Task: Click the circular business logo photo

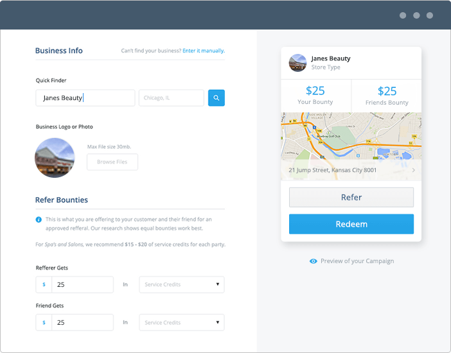Action: (x=55, y=158)
